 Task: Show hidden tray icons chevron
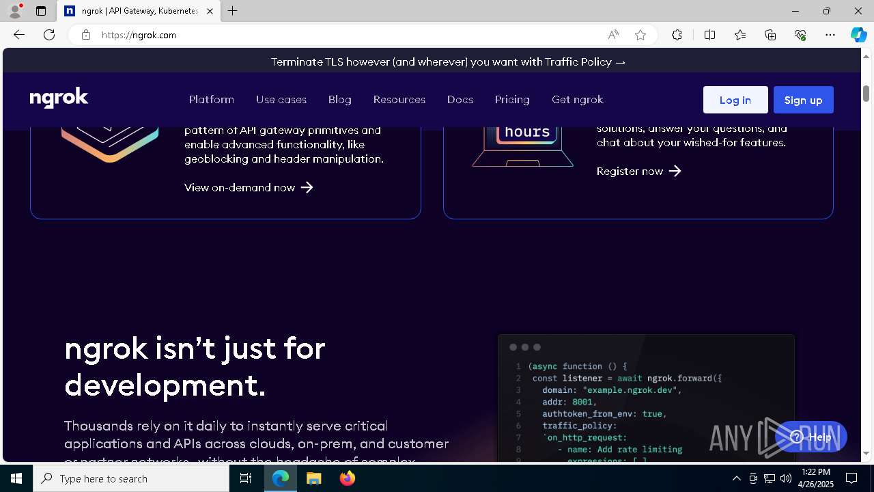tap(737, 478)
